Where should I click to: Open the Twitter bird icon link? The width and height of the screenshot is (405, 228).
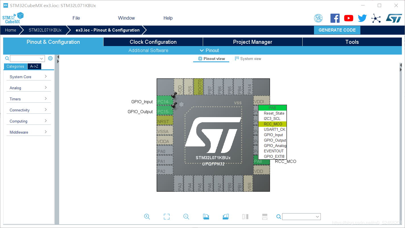tap(362, 18)
